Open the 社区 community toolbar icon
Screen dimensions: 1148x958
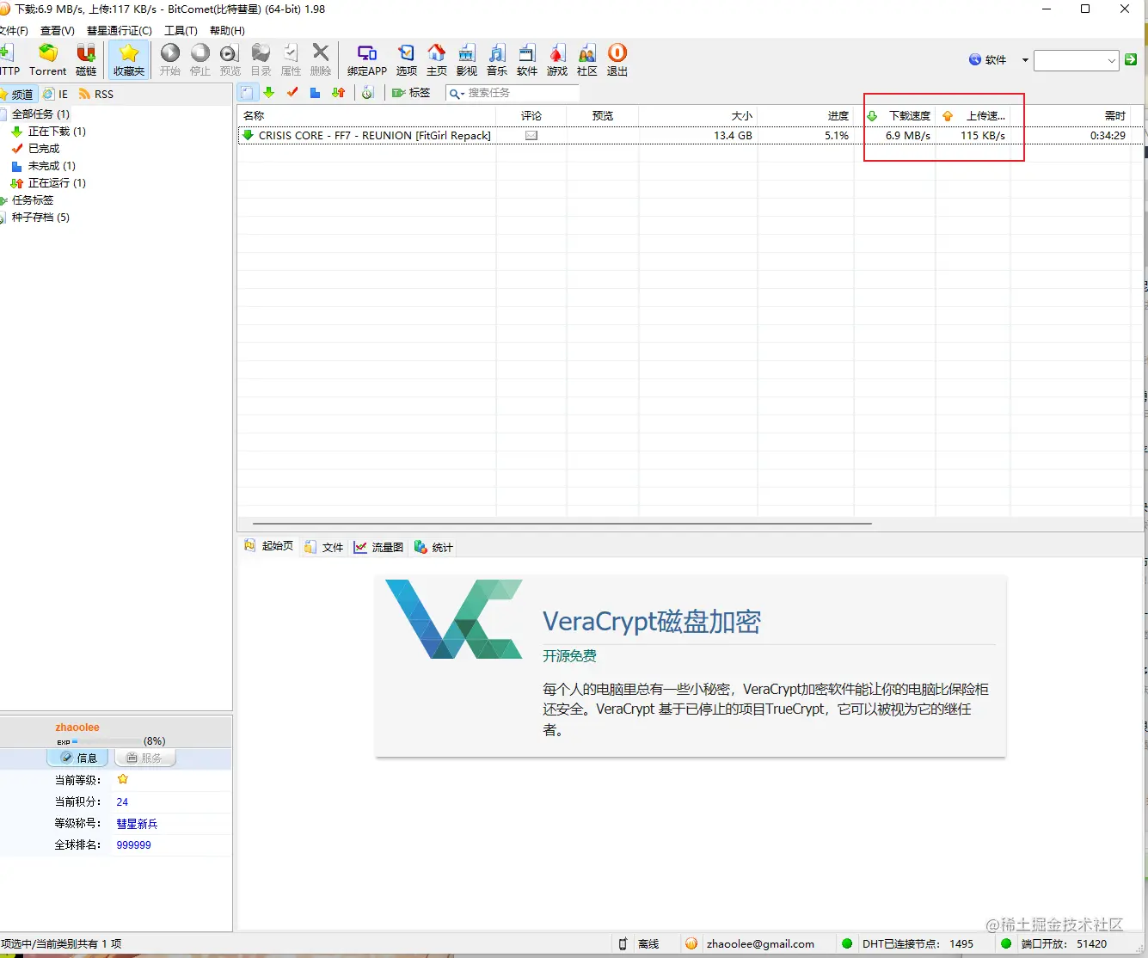pyautogui.click(x=587, y=60)
